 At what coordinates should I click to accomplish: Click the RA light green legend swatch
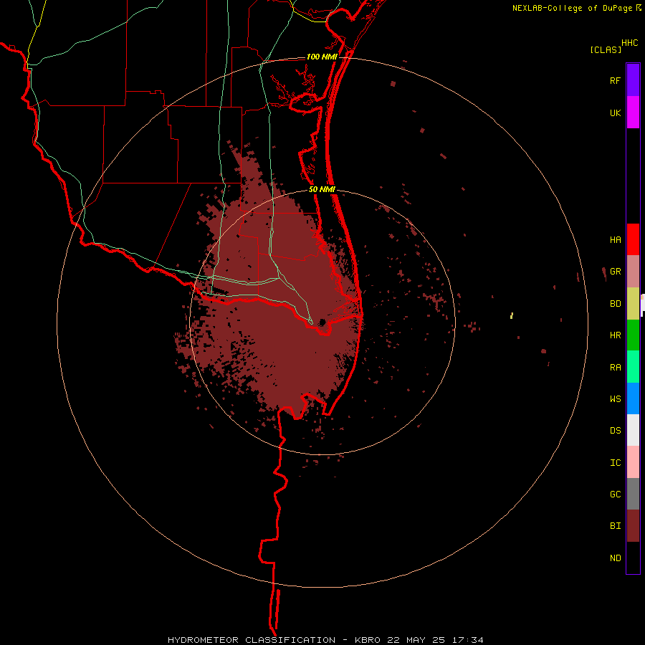(x=633, y=367)
